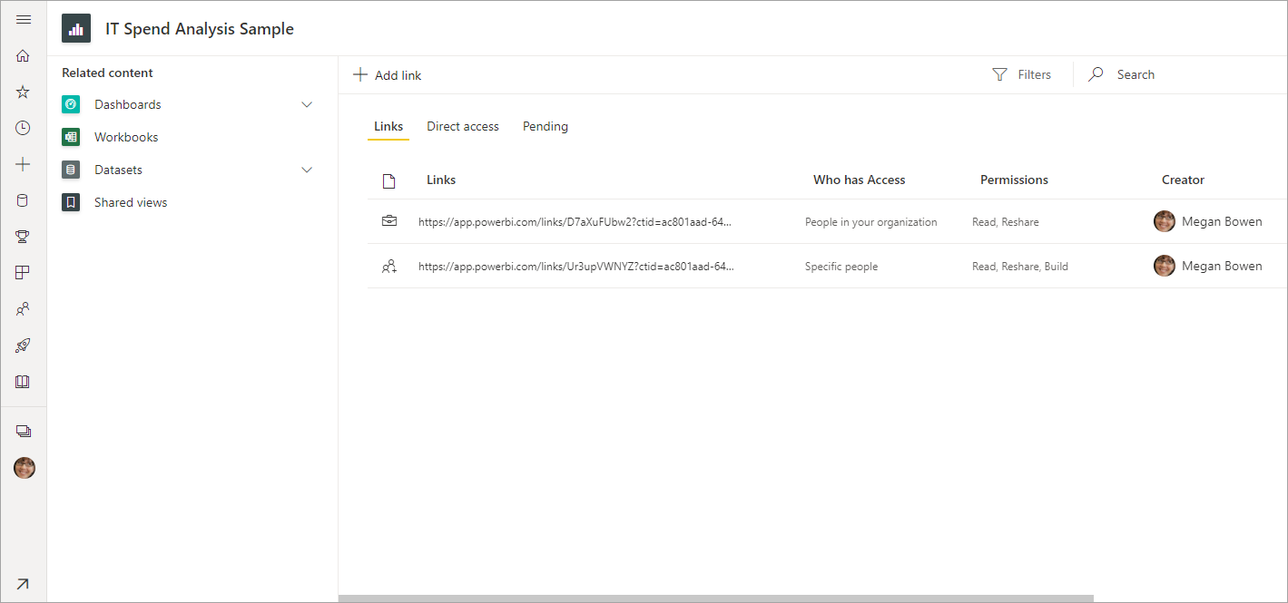1288x603 pixels.
Task: Click the Filters funnel icon
Action: pyautogui.click(x=999, y=74)
